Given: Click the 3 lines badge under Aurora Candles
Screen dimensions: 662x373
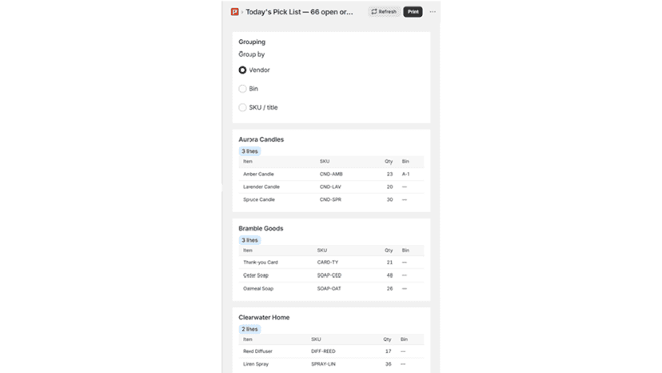Looking at the screenshot, I should tap(249, 151).
